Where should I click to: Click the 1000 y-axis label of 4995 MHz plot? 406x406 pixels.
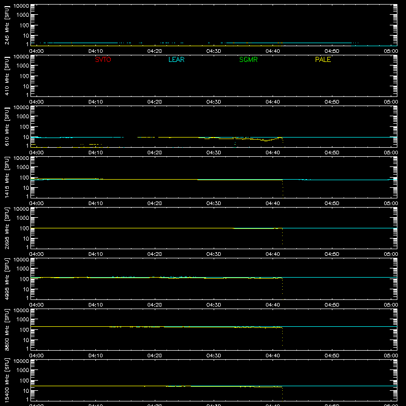23,269
